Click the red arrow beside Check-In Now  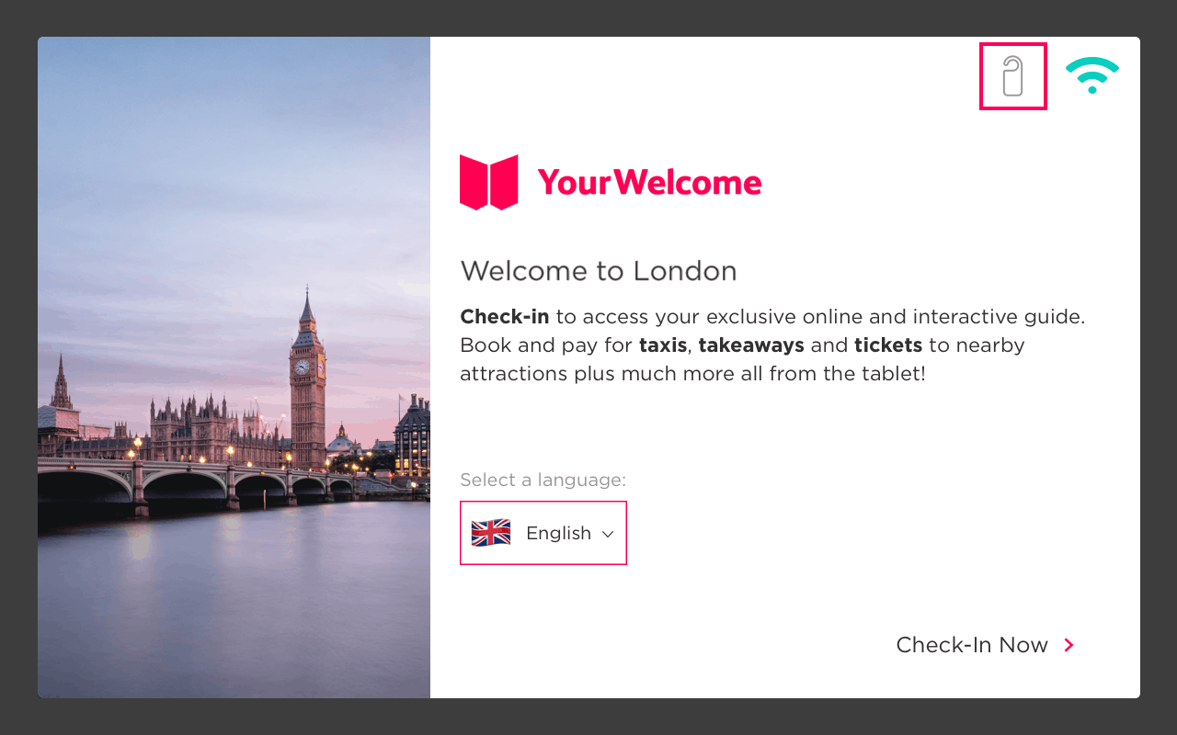pyautogui.click(x=1068, y=645)
